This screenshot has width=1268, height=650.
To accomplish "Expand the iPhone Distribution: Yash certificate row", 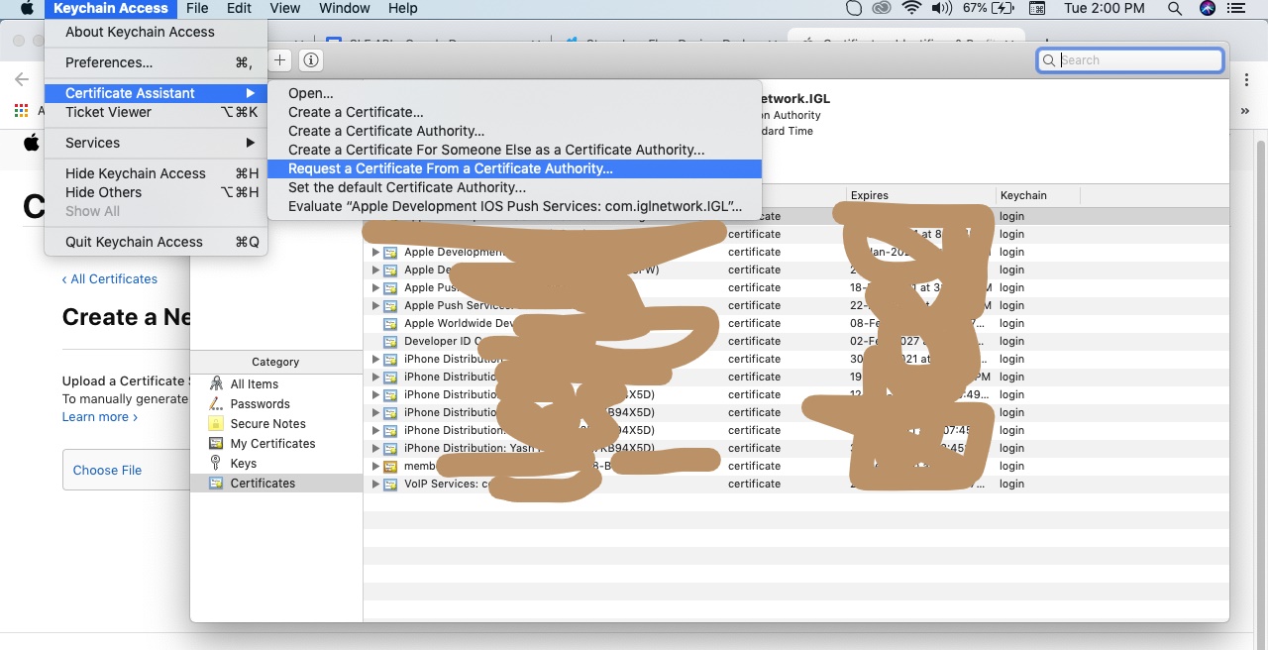I will pos(375,449).
